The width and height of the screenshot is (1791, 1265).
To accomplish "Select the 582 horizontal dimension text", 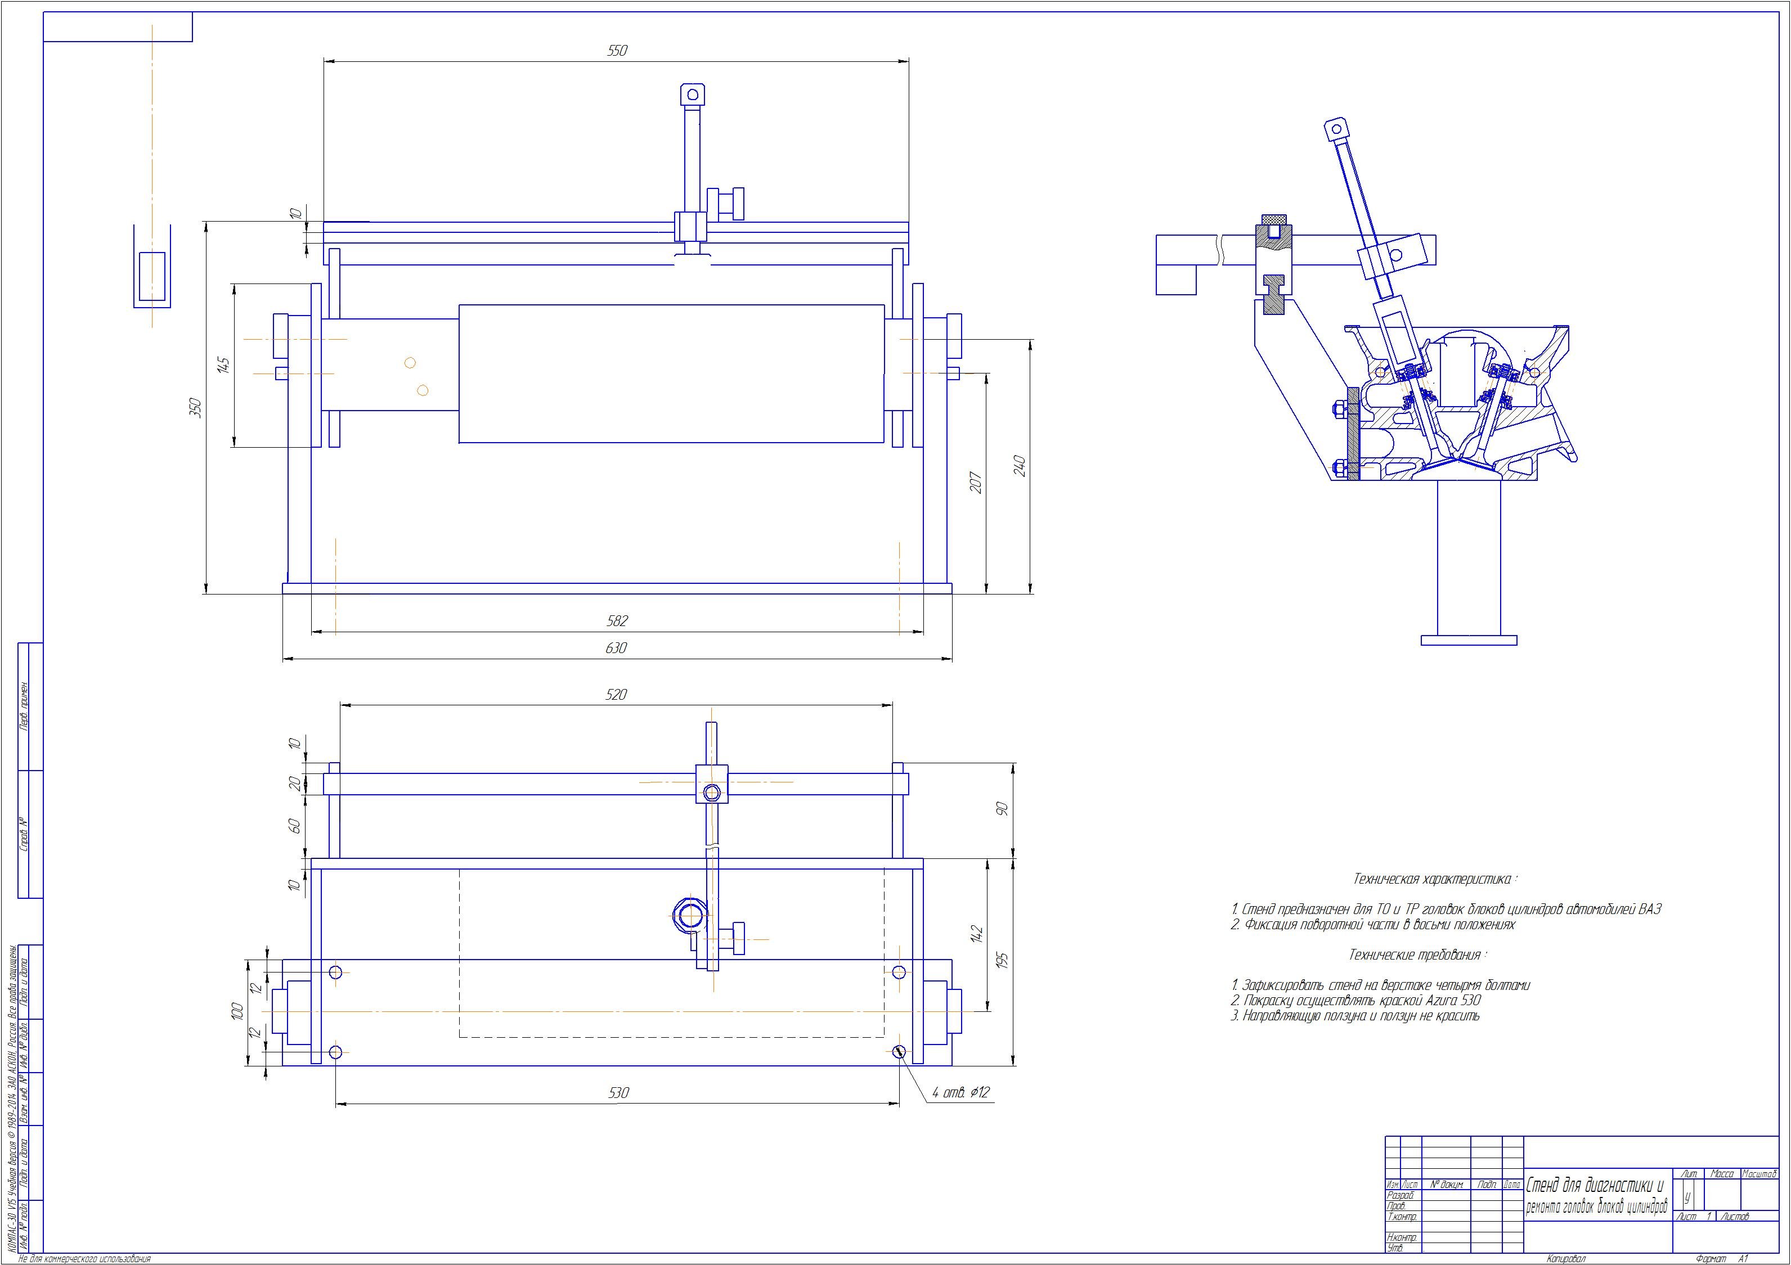I will (617, 621).
